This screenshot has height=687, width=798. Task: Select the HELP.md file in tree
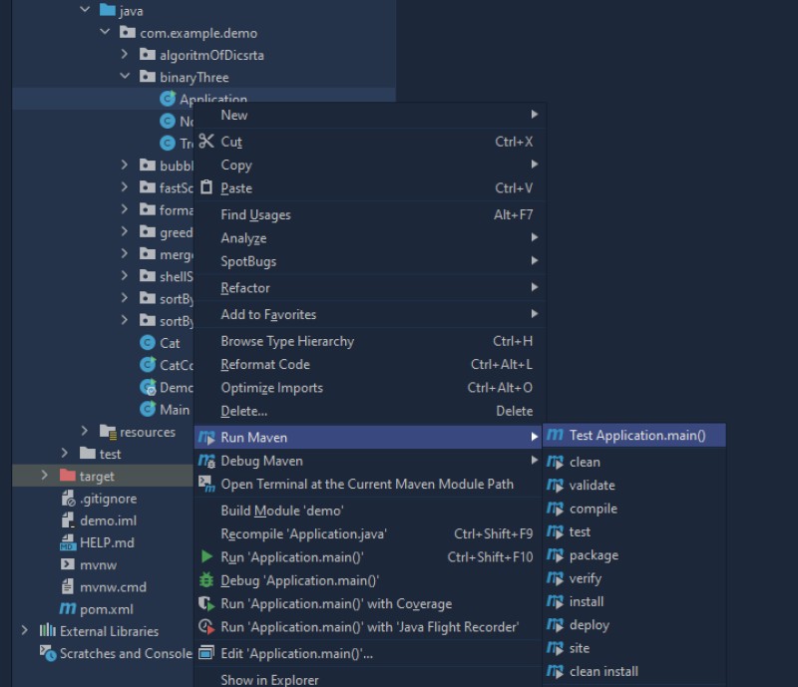coord(107,542)
